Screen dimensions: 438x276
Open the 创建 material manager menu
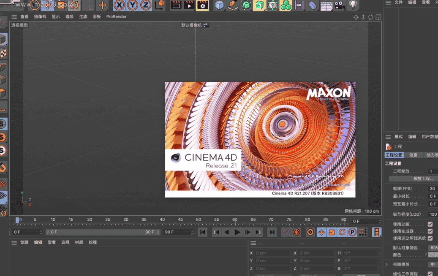click(24, 243)
